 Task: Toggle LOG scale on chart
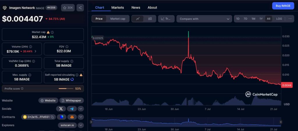279,19
